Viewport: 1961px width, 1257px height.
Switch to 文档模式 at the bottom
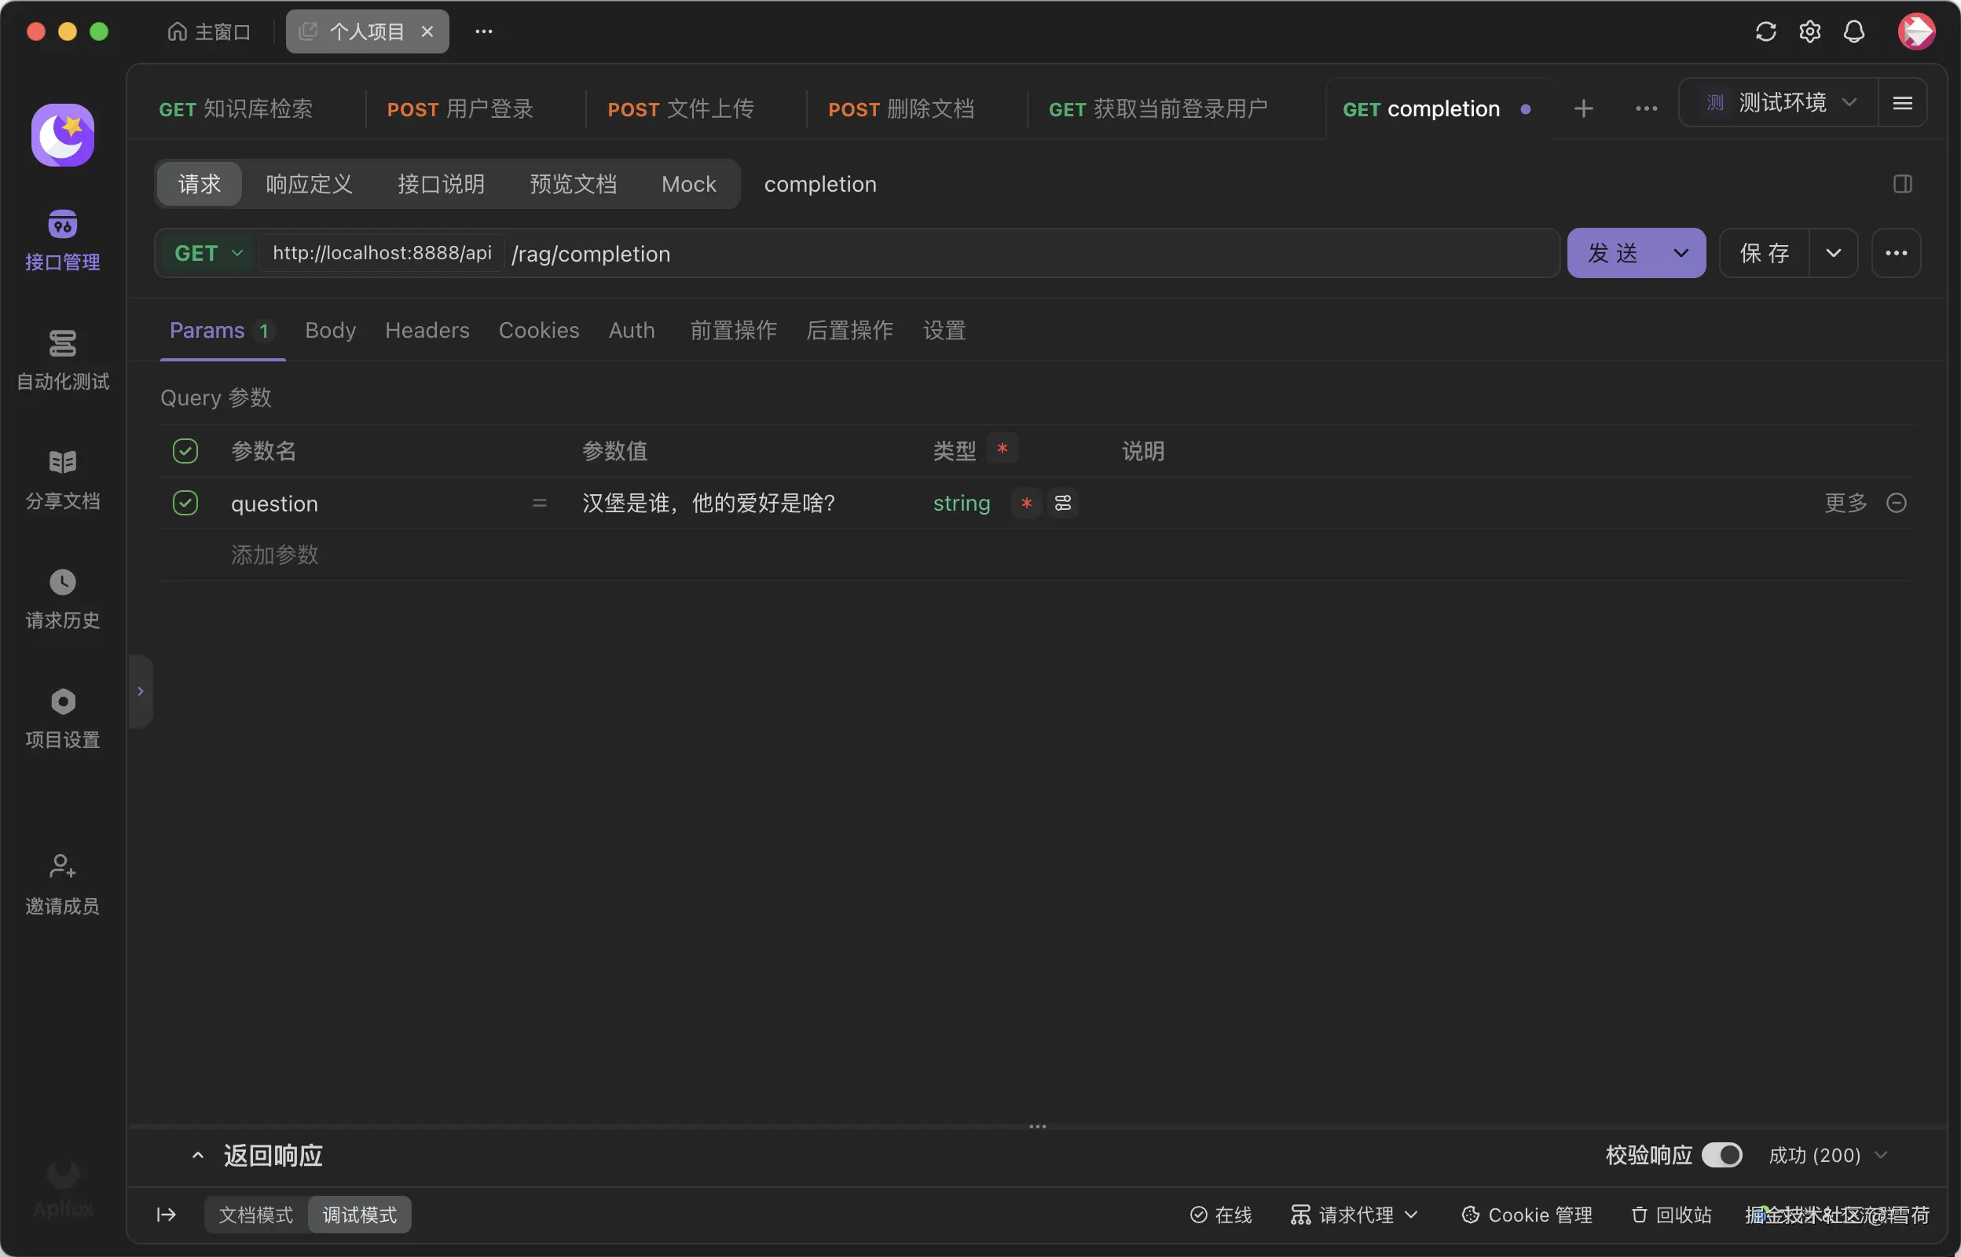pos(255,1215)
